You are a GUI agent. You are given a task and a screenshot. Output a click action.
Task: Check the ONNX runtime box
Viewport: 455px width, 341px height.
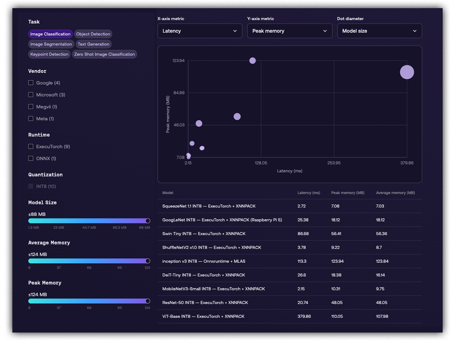pyautogui.click(x=31, y=158)
